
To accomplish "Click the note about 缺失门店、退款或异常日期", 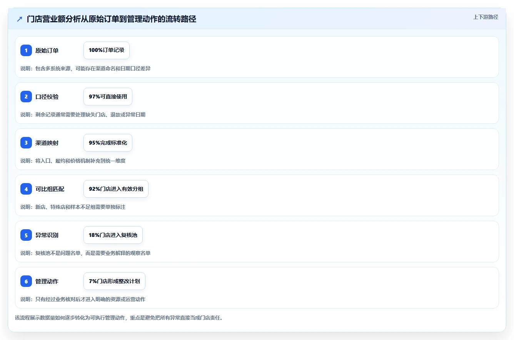I will point(83,115).
